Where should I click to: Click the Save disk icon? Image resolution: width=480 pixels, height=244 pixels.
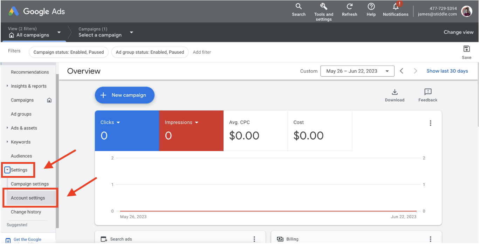click(466, 49)
